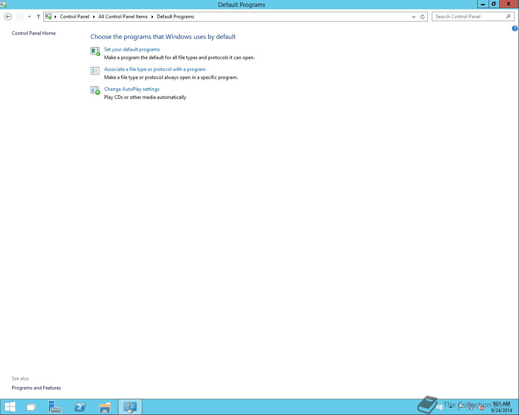This screenshot has height=415, width=519.
Task: Click the Associate a file type icon
Action: (95, 71)
